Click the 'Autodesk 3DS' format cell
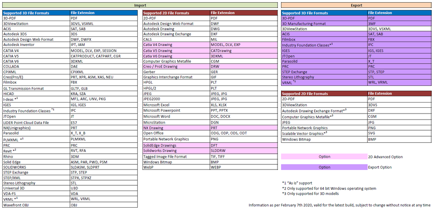 point(36,34)
